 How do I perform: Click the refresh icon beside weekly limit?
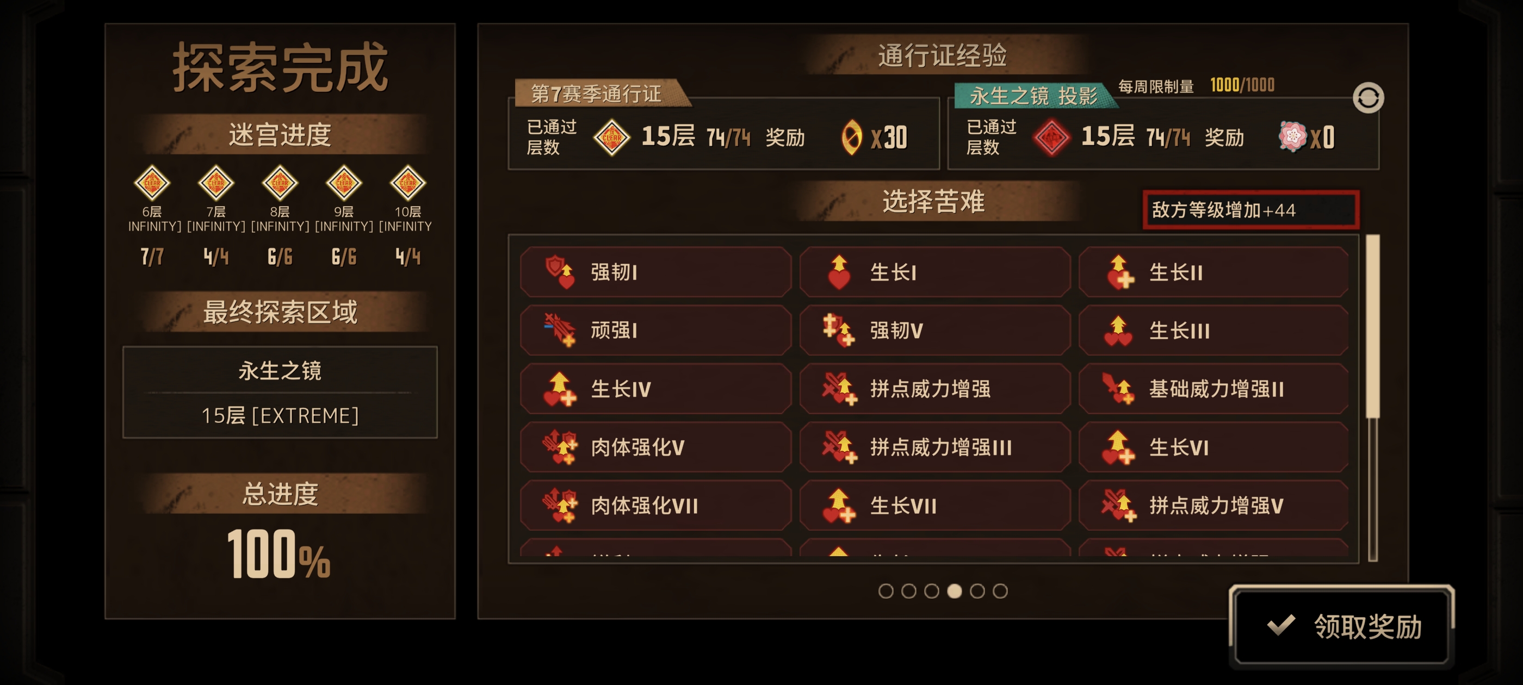click(x=1368, y=97)
